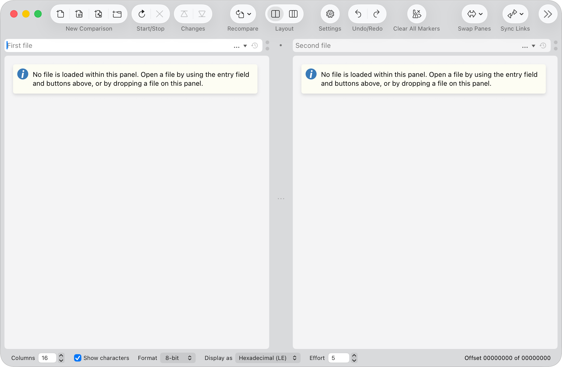
Task: Start a new image comparison
Action: tap(98, 14)
